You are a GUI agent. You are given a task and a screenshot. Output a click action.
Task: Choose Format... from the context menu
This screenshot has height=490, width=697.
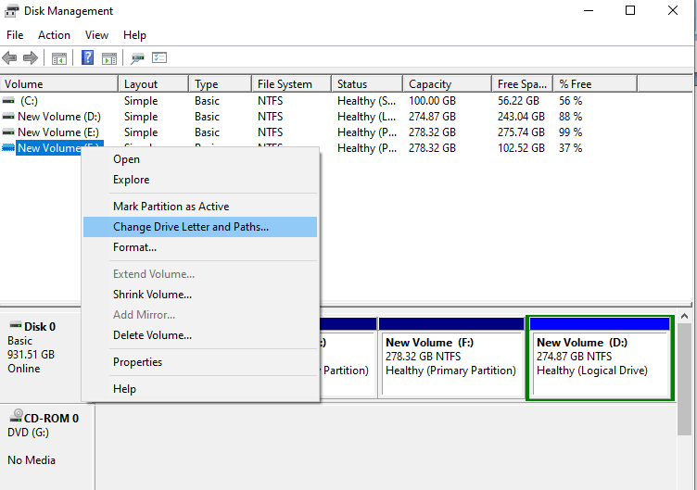(x=200, y=247)
